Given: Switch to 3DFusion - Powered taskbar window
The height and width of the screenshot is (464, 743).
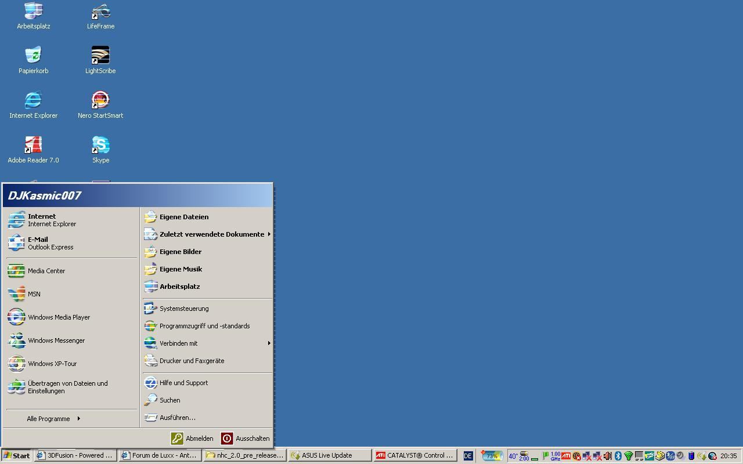Looking at the screenshot, I should (75, 455).
